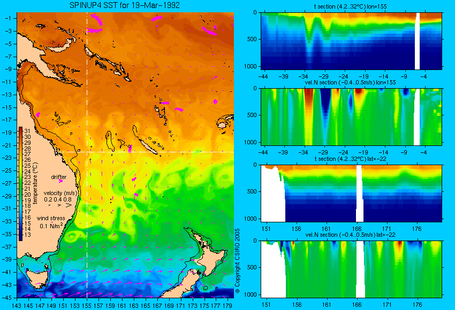The height and width of the screenshot is (310, 455).
Task: Click the crosshair intersection at 155E 22S
Action: [x=87, y=152]
